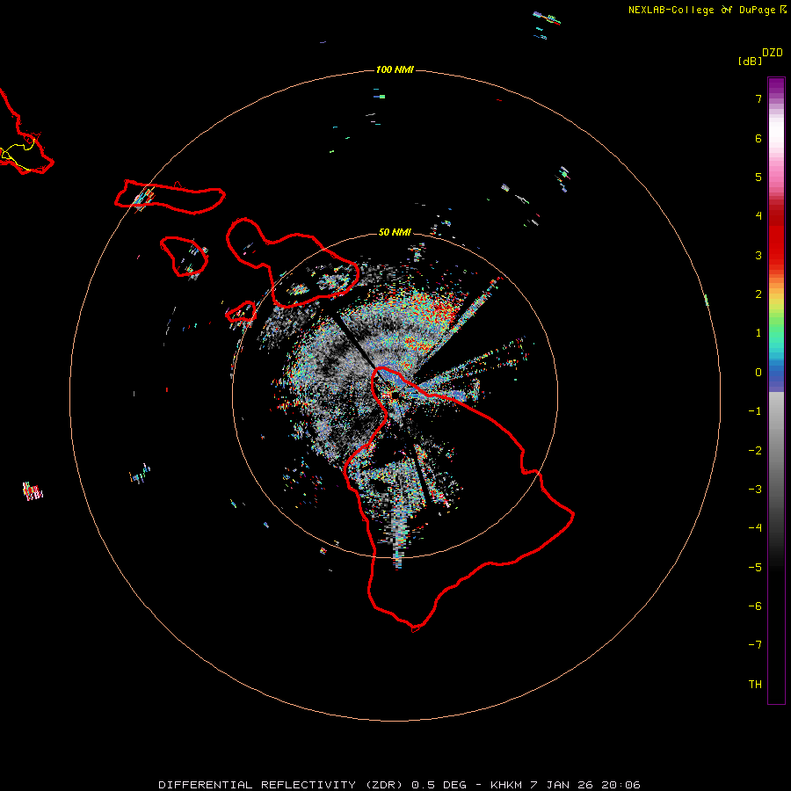
Task: Click the 4 tick label on color scale
Action: [758, 216]
